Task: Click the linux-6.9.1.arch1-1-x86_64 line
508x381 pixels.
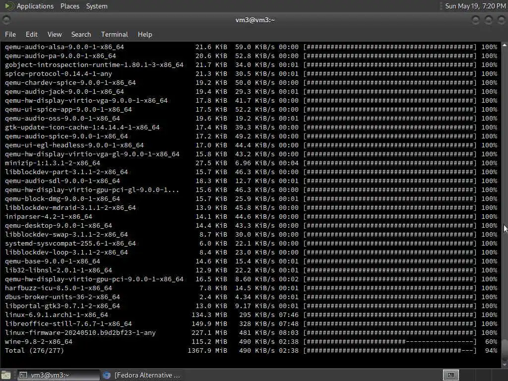Action: pyautogui.click(x=251, y=315)
